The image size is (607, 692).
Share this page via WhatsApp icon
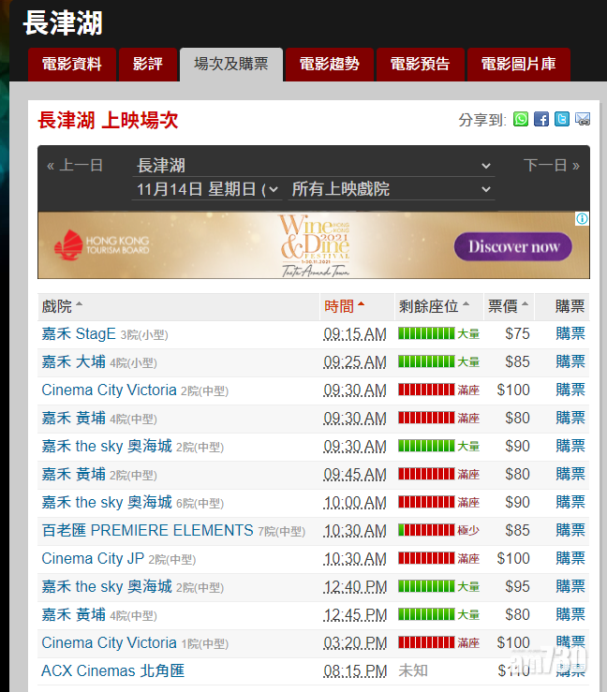pos(521,120)
